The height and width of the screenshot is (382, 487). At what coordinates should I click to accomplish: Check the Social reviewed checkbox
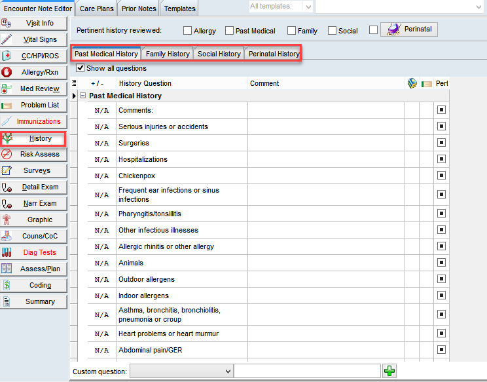pos(332,30)
